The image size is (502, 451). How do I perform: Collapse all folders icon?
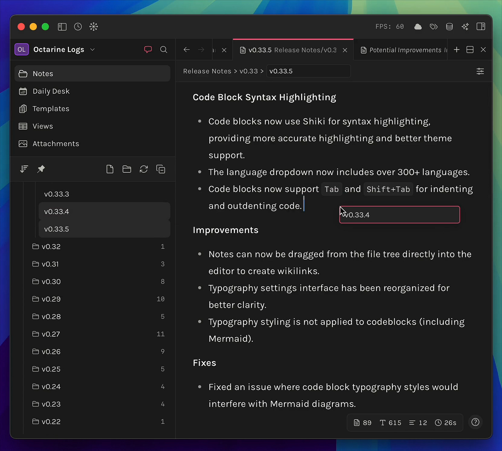pos(161,169)
